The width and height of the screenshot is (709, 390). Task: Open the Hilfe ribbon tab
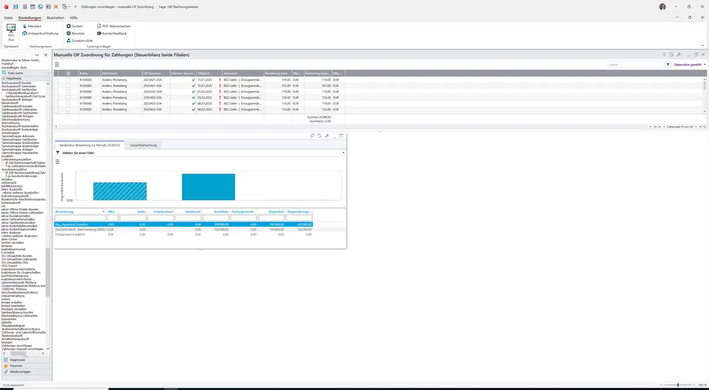pyautogui.click(x=74, y=18)
